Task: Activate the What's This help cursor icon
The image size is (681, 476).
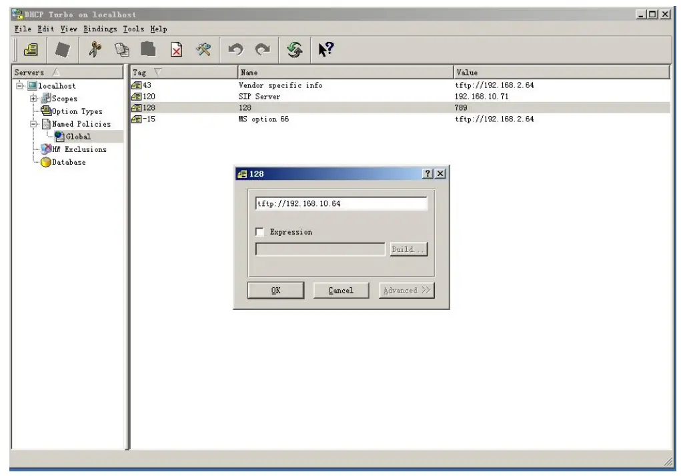Action: (x=325, y=49)
